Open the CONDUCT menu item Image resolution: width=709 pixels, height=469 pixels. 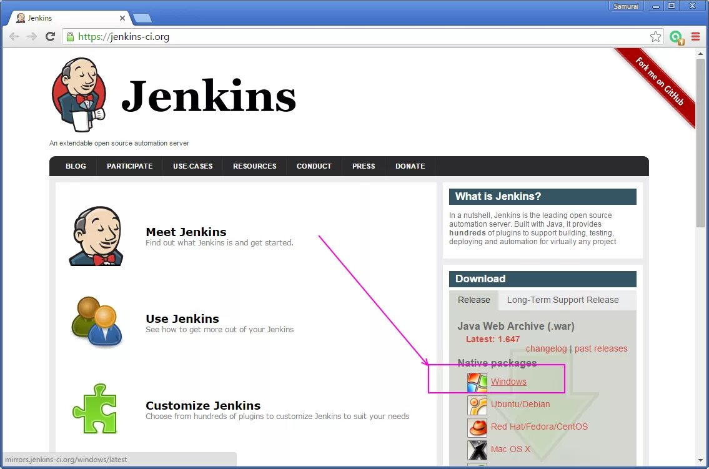click(314, 166)
